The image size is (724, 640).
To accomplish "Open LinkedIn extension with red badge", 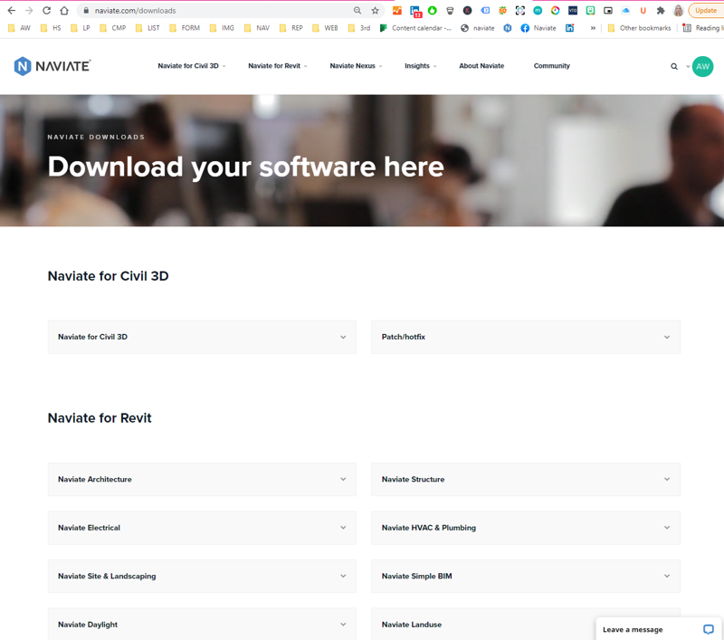I will (415, 11).
